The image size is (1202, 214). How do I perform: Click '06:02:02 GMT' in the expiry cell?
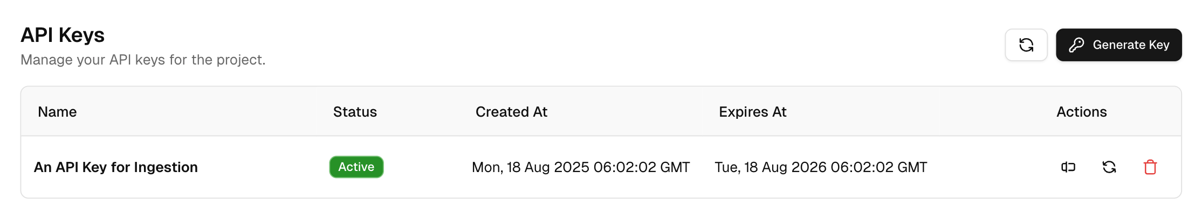[x=879, y=167]
